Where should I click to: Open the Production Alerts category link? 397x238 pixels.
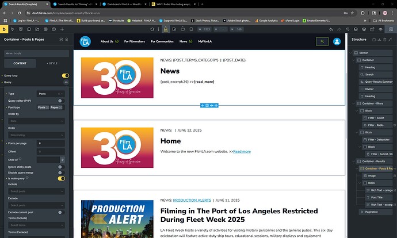(x=192, y=200)
